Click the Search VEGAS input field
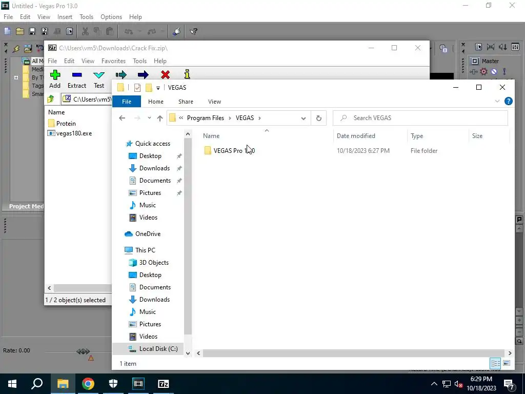The width and height of the screenshot is (525, 394). click(420, 118)
